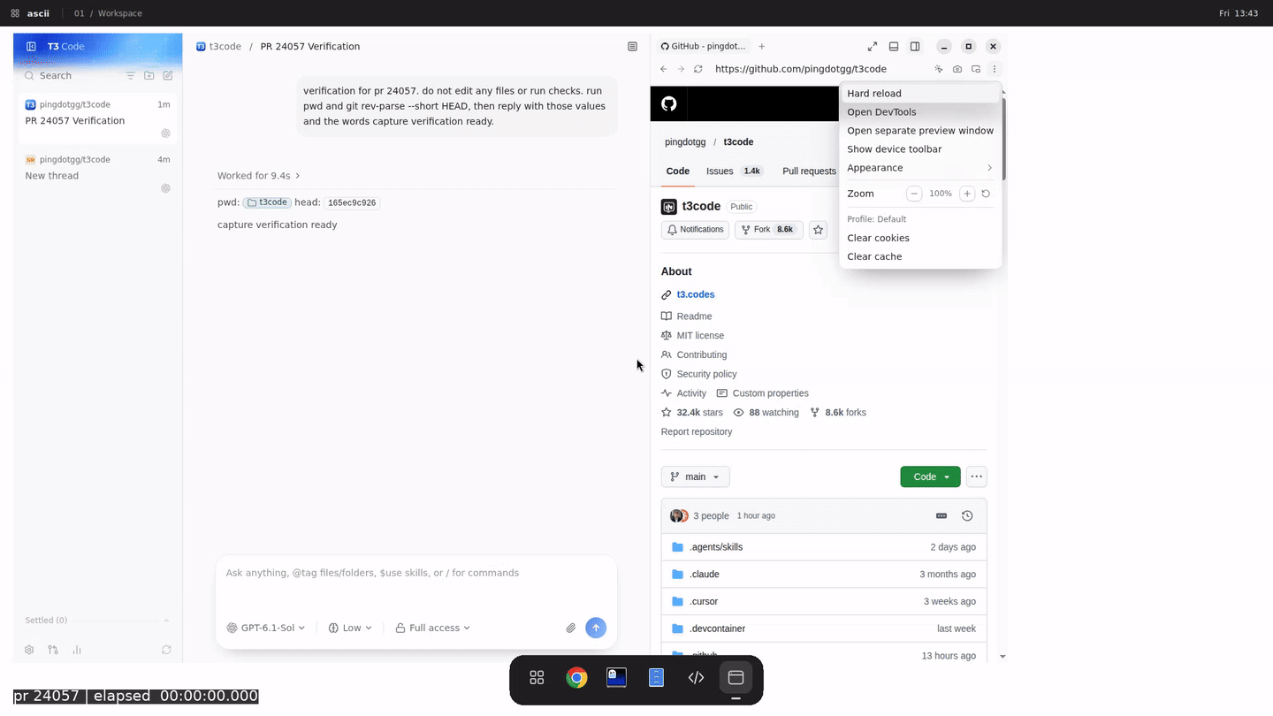Open the GPT-6.1-Sol model dropdown

tap(266, 628)
